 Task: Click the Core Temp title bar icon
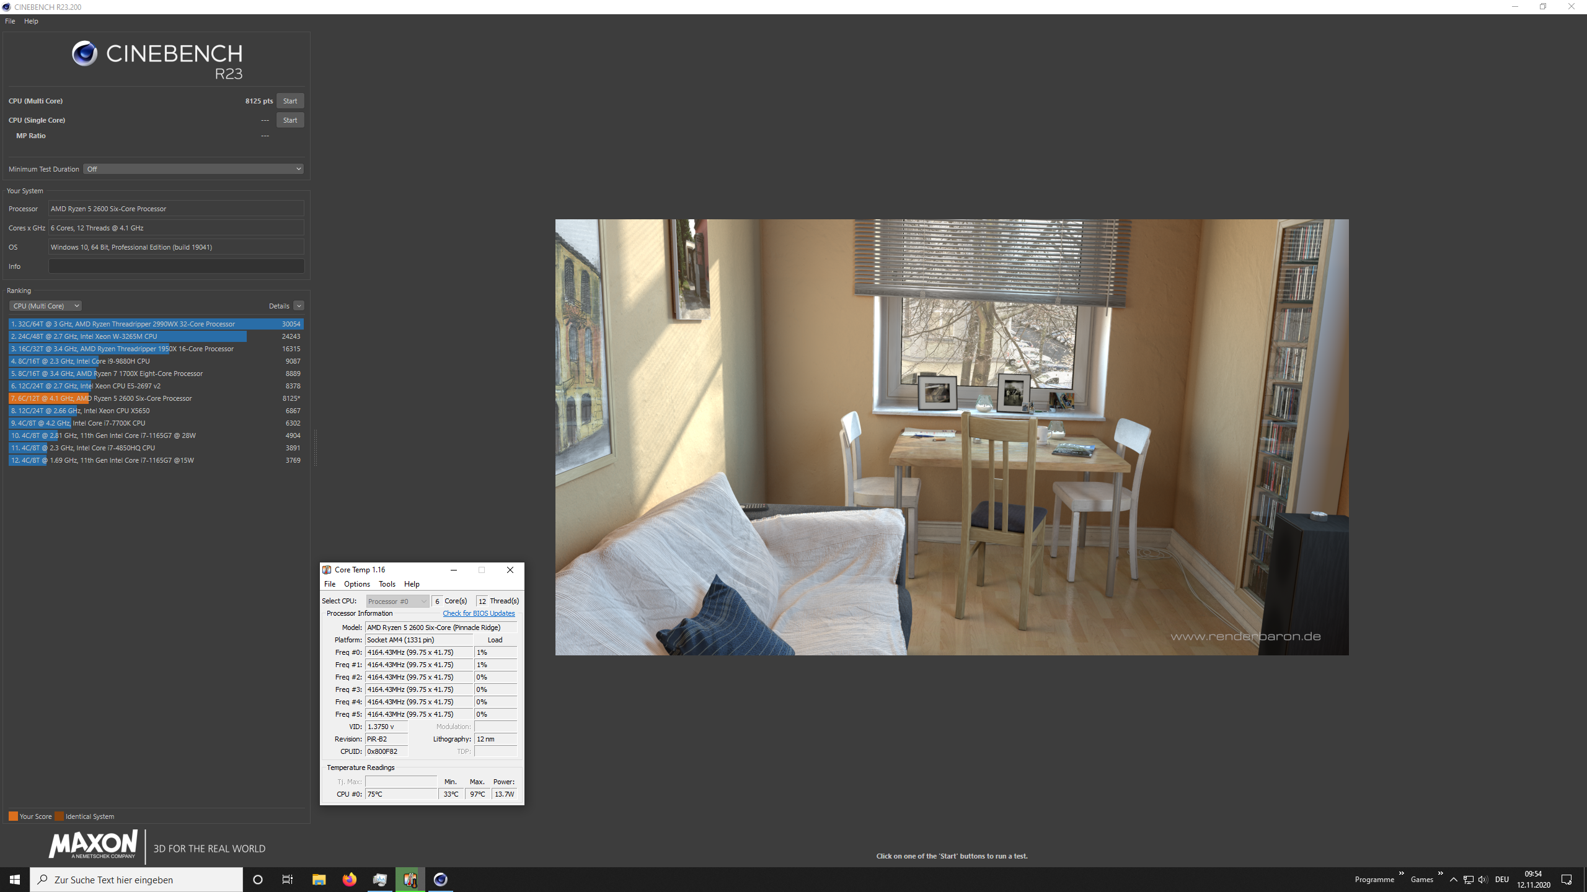tap(327, 570)
